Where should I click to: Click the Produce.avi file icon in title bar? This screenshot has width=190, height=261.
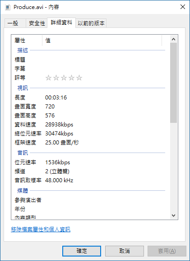[8, 7]
